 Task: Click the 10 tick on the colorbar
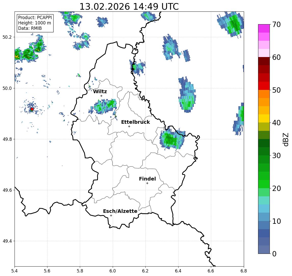coord(276,221)
